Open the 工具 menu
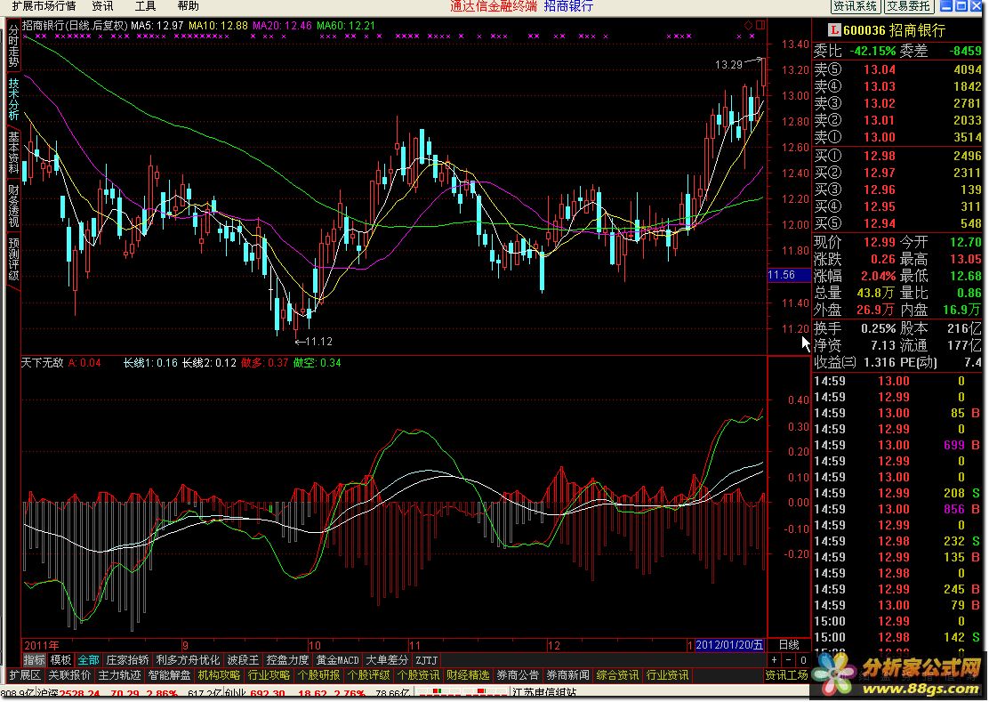The width and height of the screenshot is (989, 702). 145,6
